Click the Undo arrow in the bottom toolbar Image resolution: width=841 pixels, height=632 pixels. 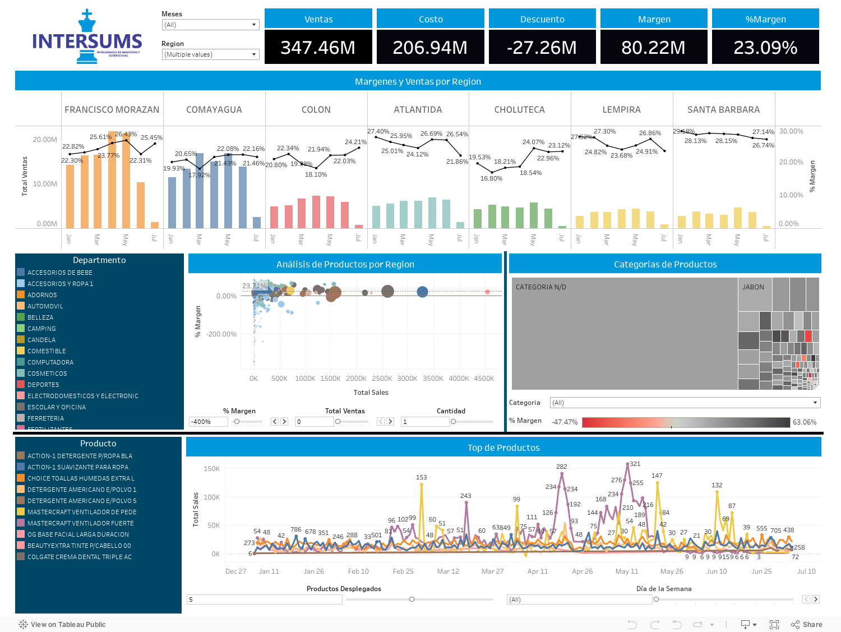coord(632,624)
